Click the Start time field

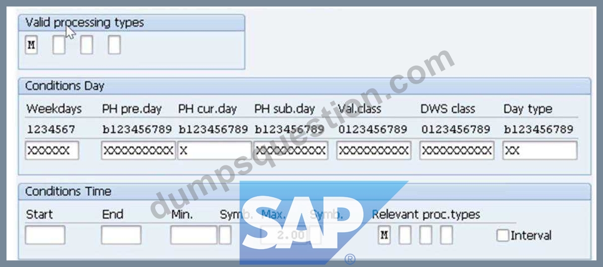point(45,235)
